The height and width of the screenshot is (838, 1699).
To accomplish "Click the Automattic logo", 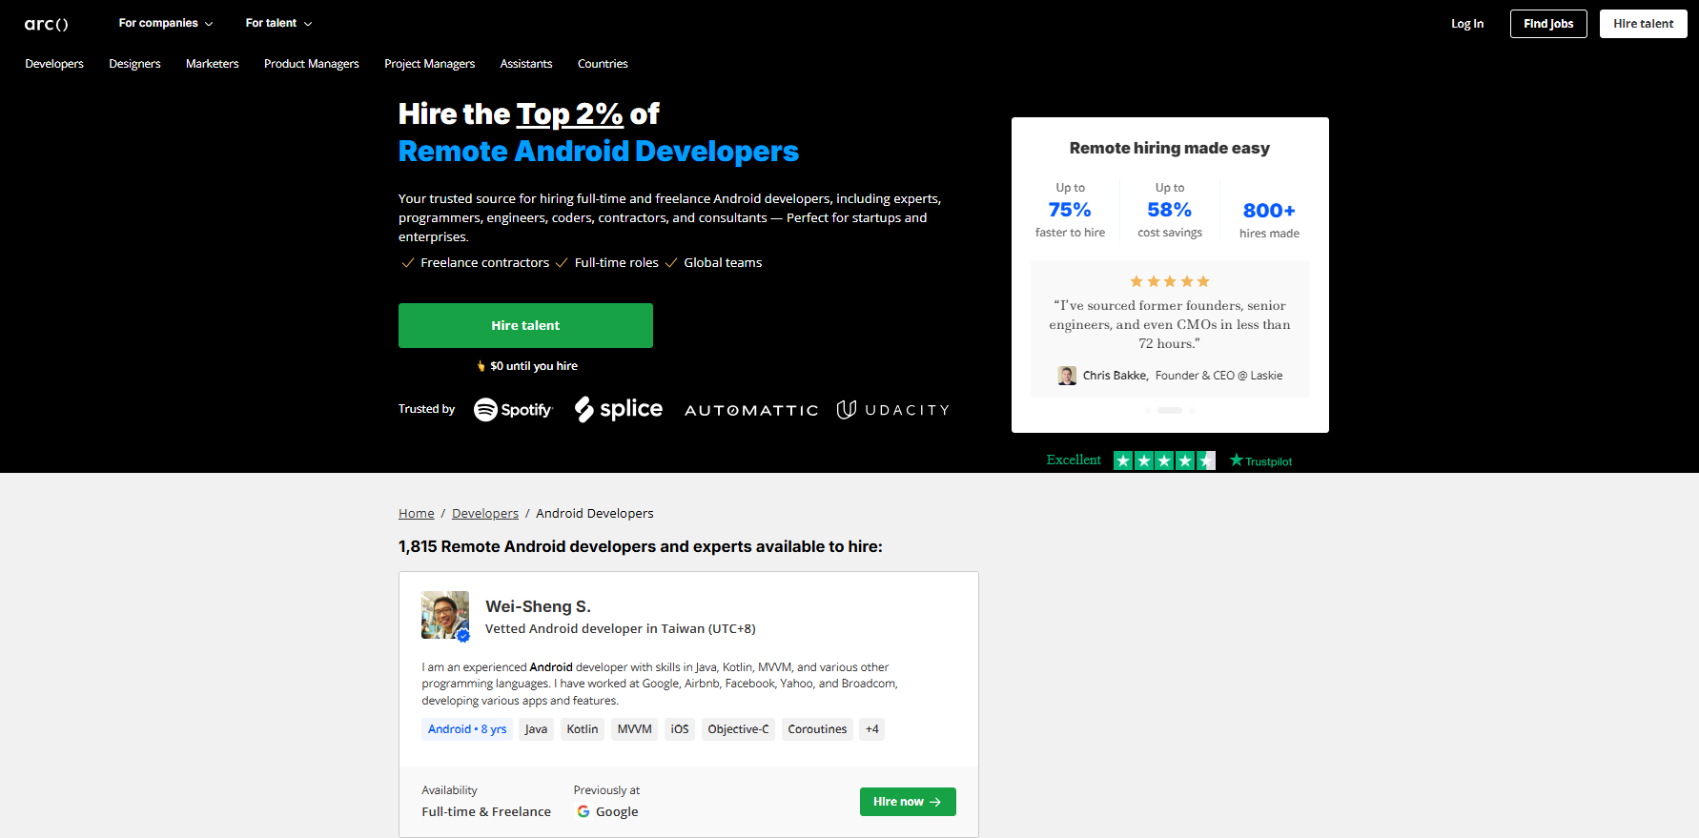I will (751, 410).
